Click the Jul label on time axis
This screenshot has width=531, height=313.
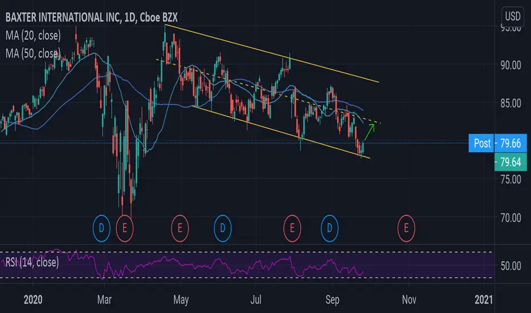click(x=256, y=299)
